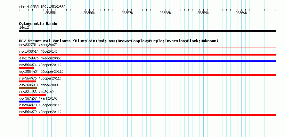Click the Cytogenetic Bands track title

point(38,24)
